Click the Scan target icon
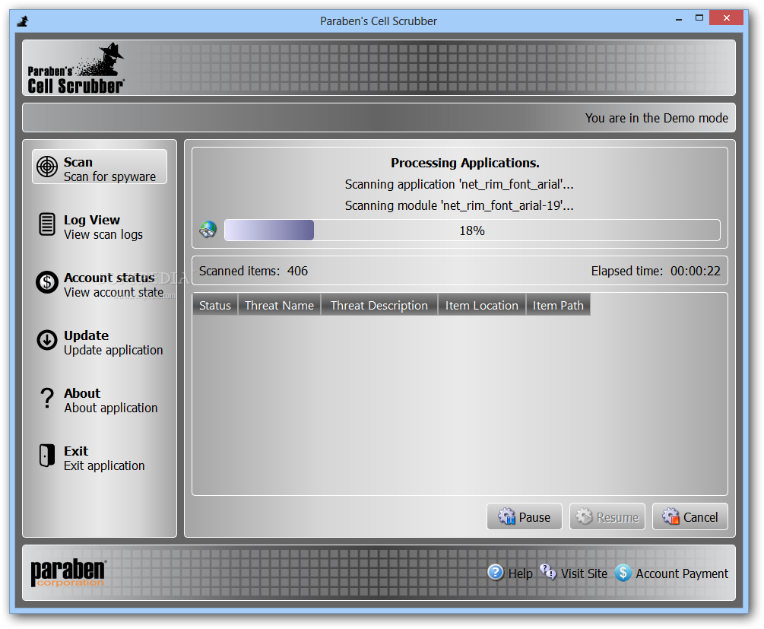The width and height of the screenshot is (764, 629). [x=47, y=167]
